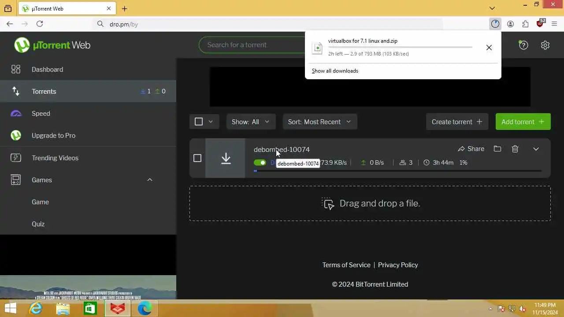Click the Drag and drop a file area

[x=370, y=203]
